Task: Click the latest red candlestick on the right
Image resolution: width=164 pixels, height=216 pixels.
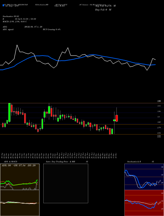Action: point(117,118)
